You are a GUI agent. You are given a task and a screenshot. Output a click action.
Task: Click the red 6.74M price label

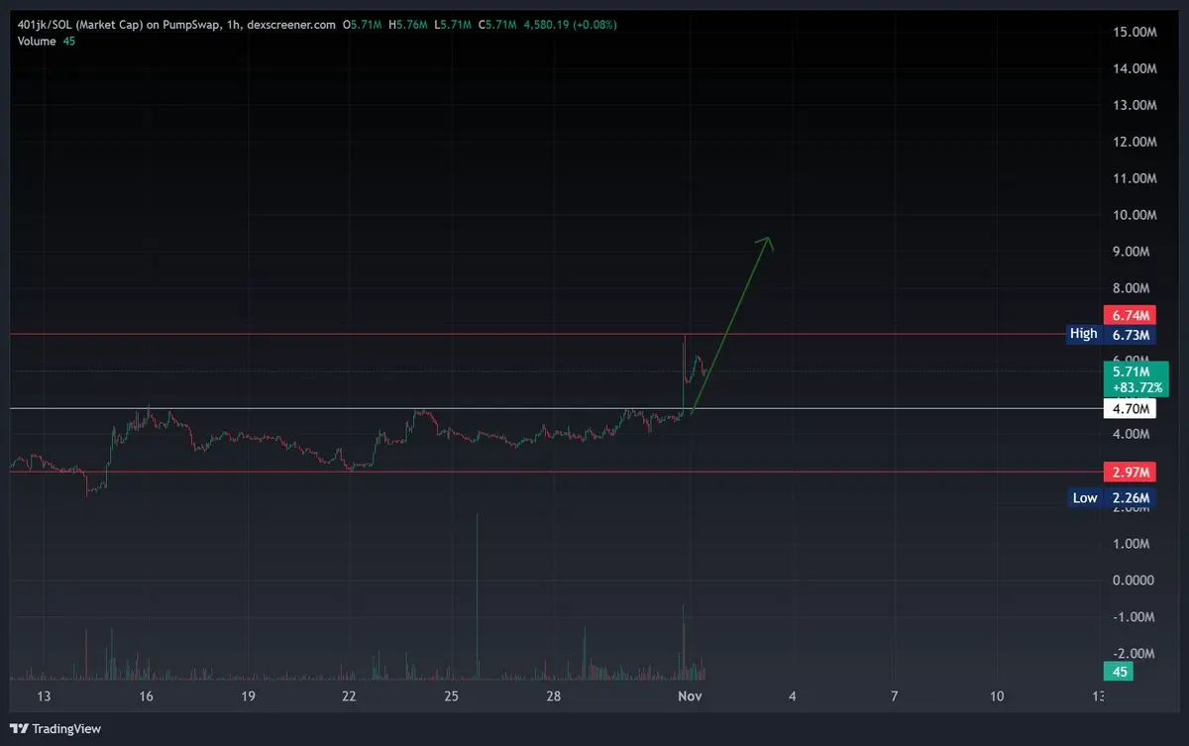1131,315
